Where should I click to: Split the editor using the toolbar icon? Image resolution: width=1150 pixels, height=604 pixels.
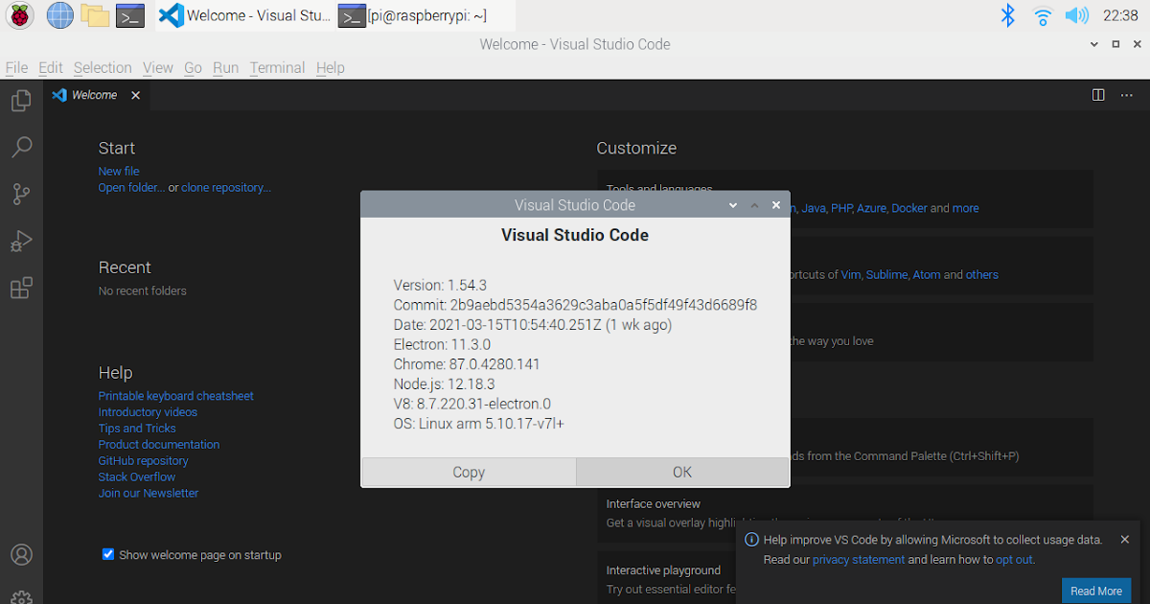point(1096,95)
